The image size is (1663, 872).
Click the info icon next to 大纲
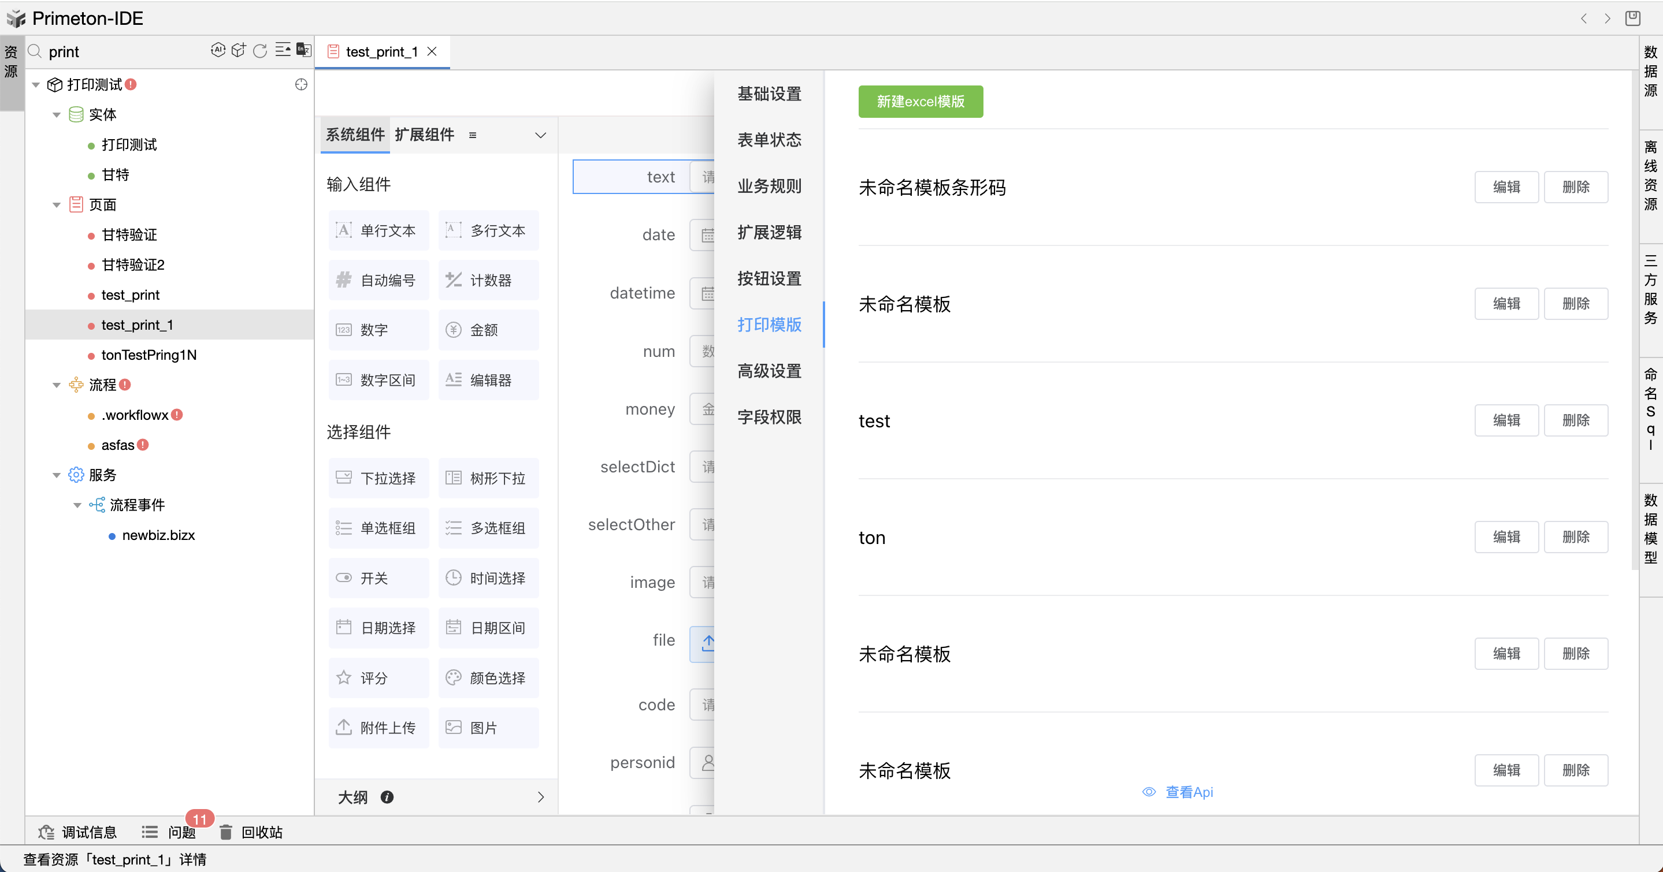coord(387,797)
